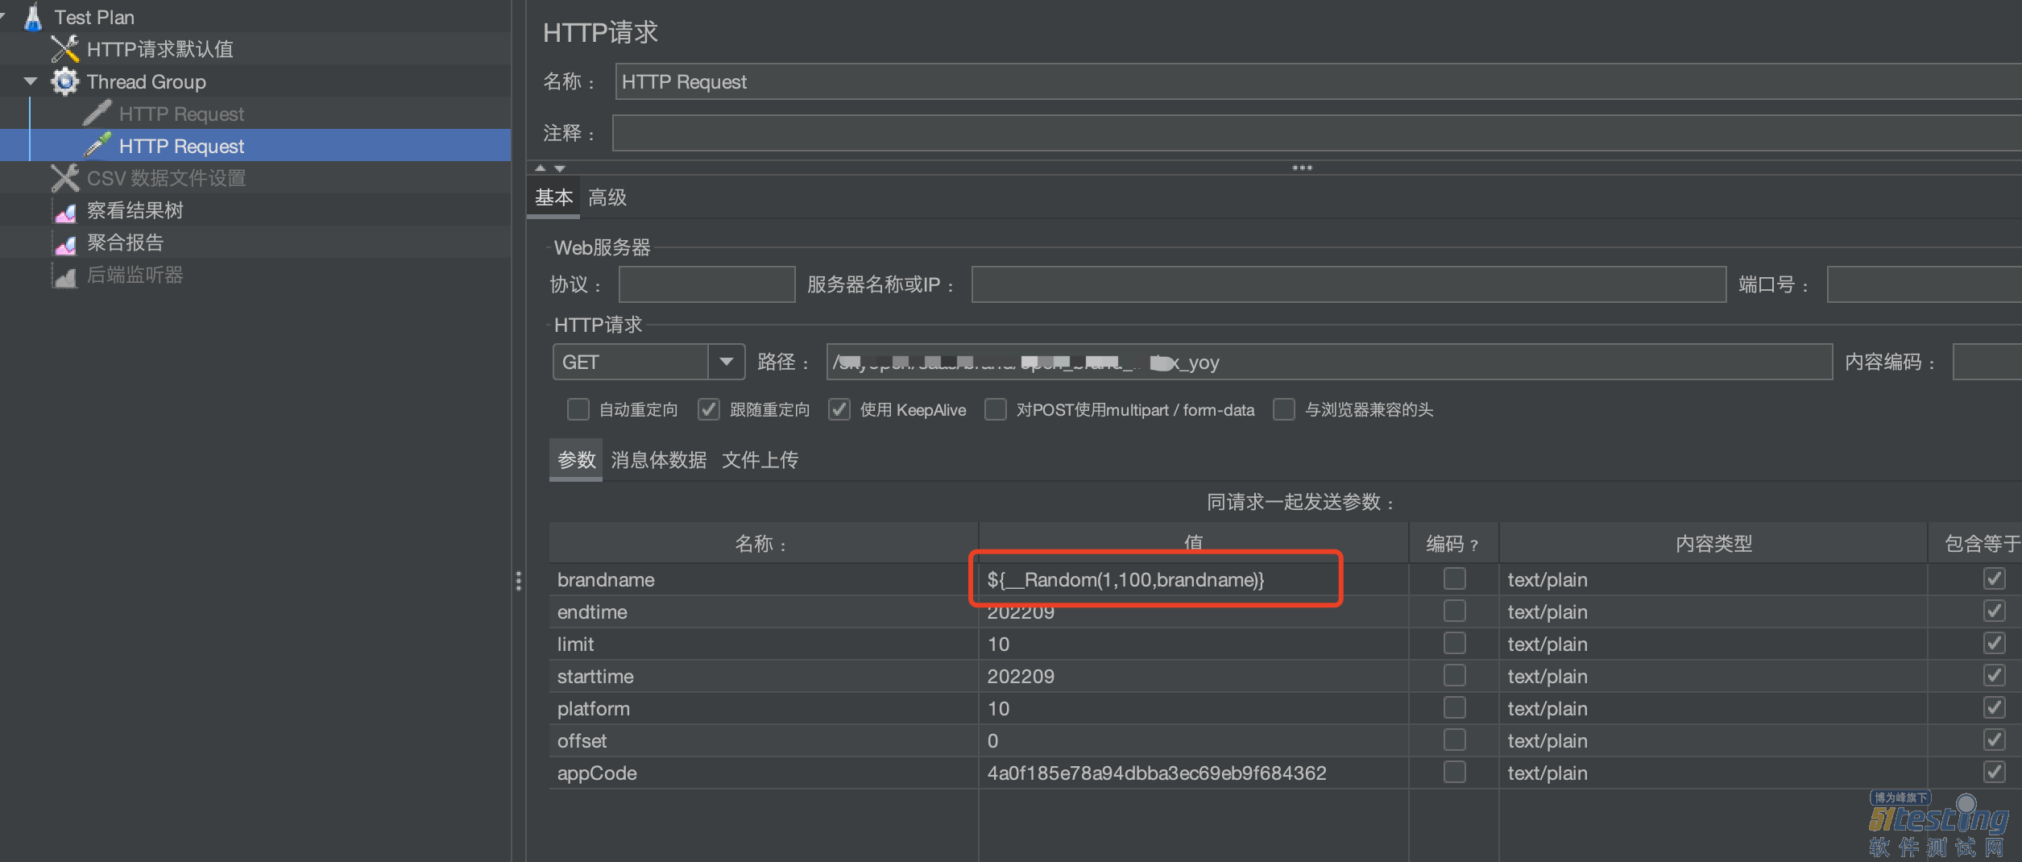The image size is (2022, 862).
Task: Click the selected HTTP Request pipette icon
Action: click(x=97, y=146)
